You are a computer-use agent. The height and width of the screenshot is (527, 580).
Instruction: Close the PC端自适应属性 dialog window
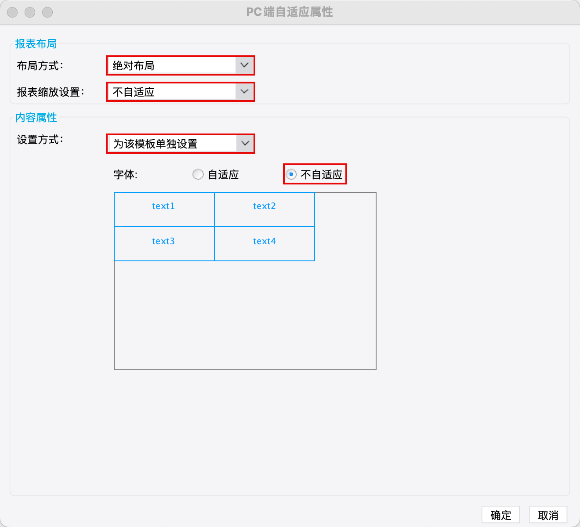tap(12, 12)
